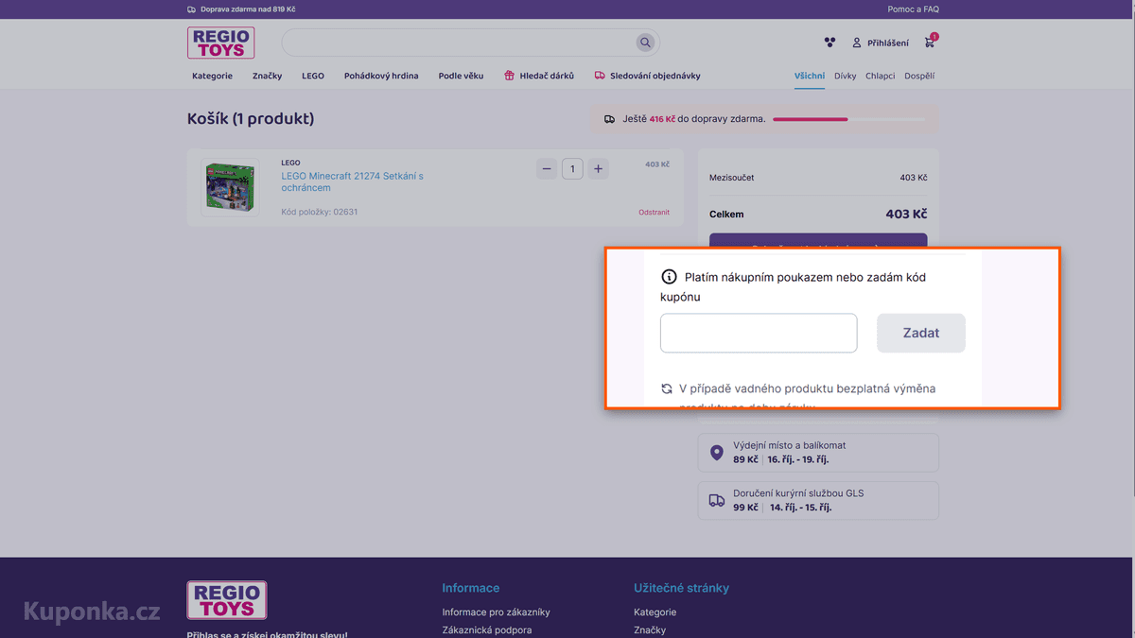
Task: Click the truck icon for Sledování objednávky
Action: (600, 76)
